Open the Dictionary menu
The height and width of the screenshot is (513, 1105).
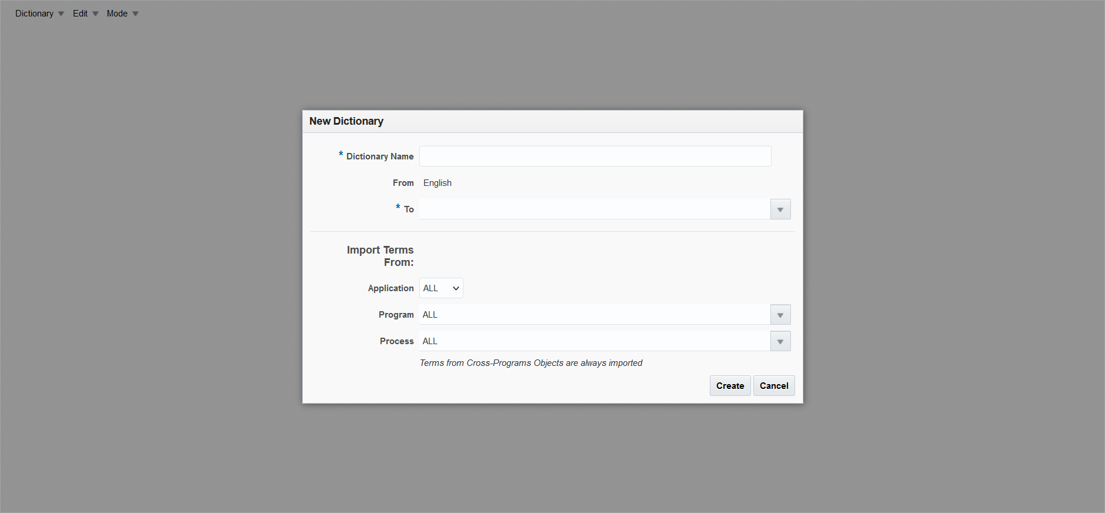coord(39,14)
